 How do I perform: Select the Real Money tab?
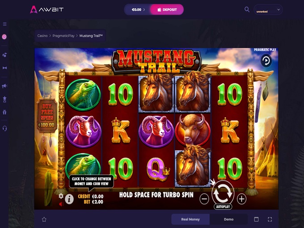190,219
